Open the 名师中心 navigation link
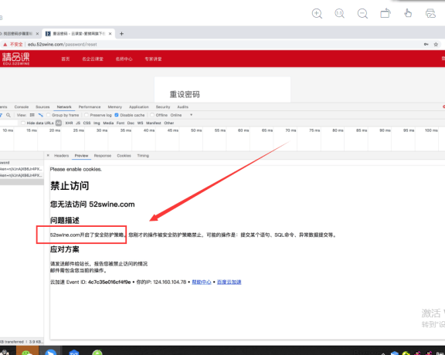 [x=124, y=59]
